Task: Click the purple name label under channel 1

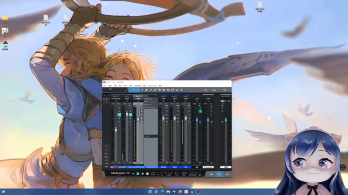Action: 116,167
